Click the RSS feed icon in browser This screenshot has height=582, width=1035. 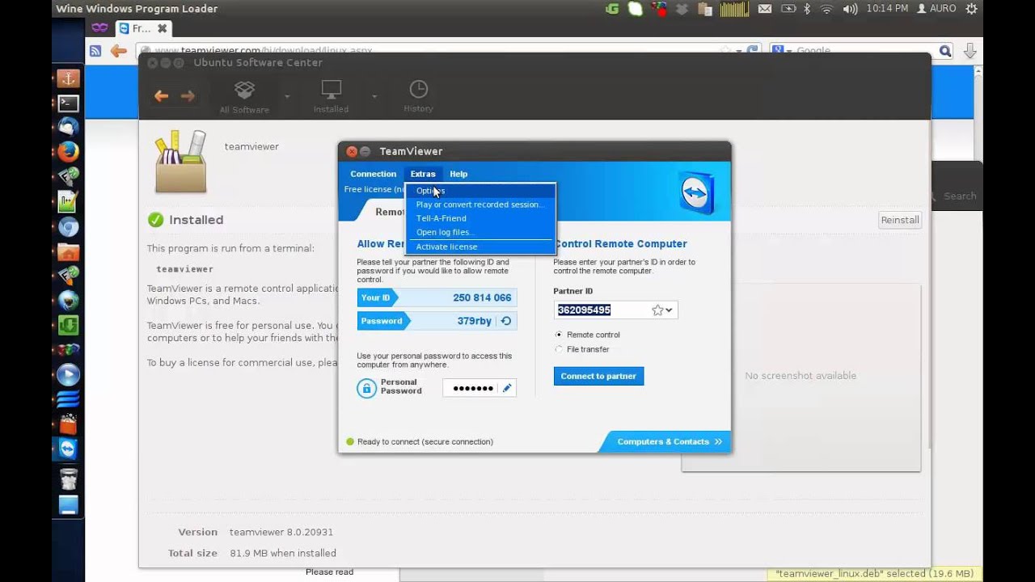95,51
